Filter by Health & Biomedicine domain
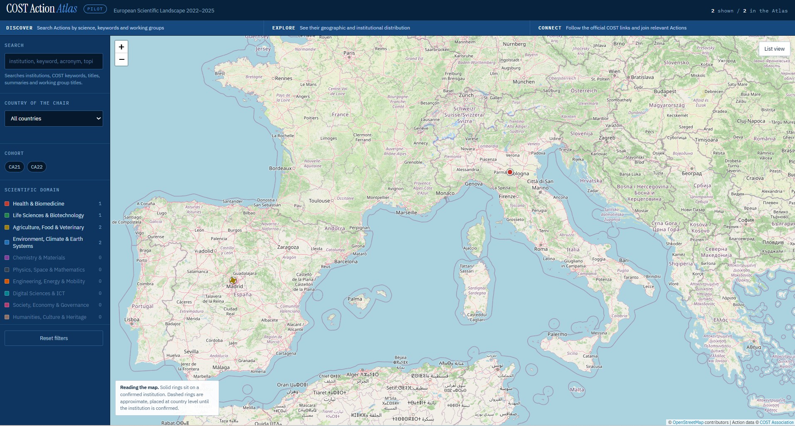This screenshot has width=795, height=426. point(53,203)
